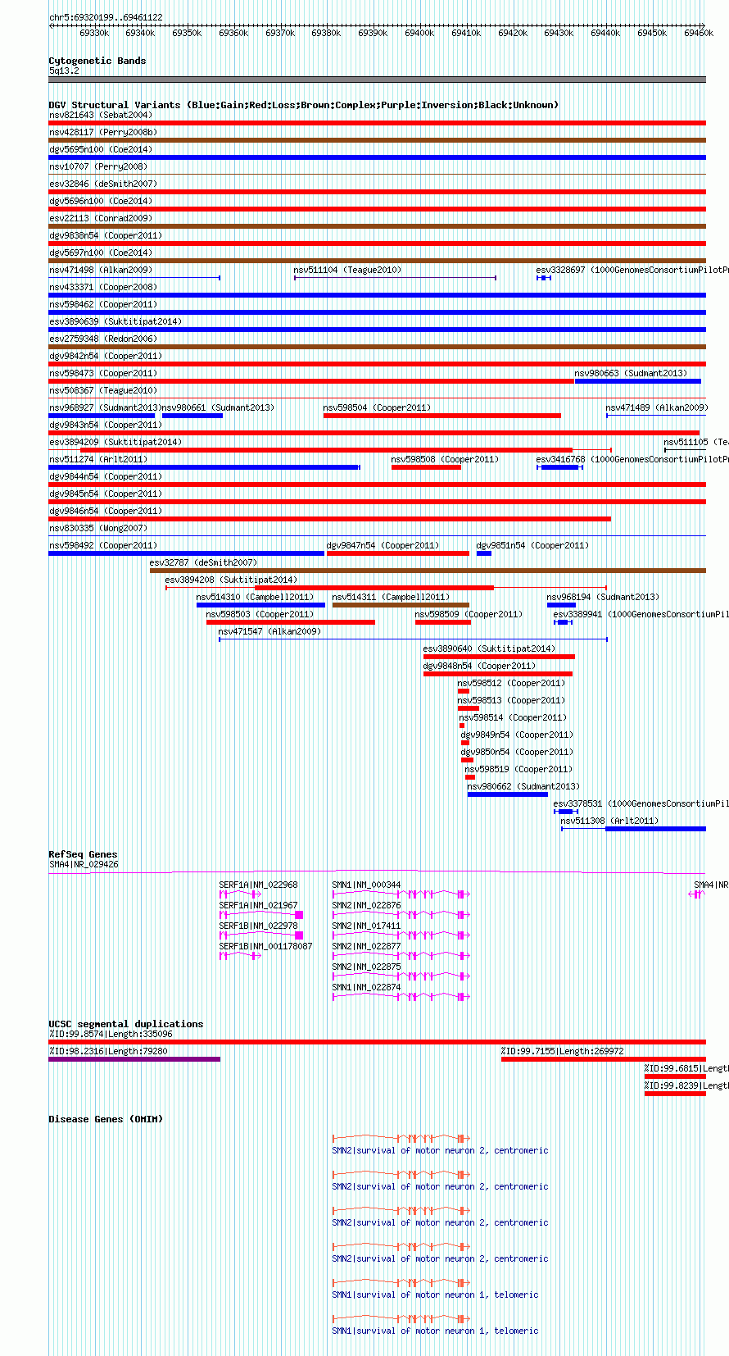Image resolution: width=729 pixels, height=1356 pixels.
Task: Select esv3890639 (Suktitipat2014) variant label
Action: 115,321
